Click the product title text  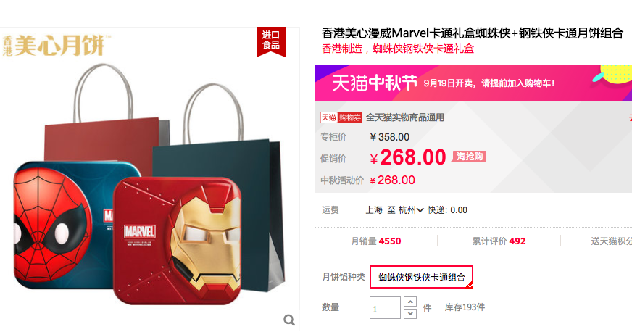(x=473, y=33)
